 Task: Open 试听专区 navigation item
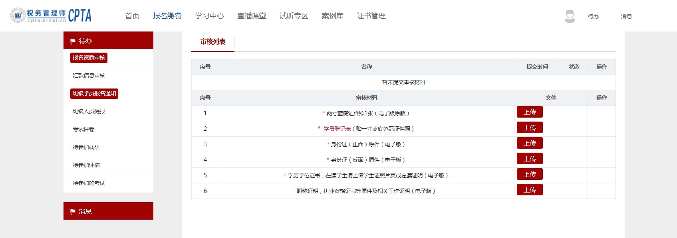click(x=294, y=16)
